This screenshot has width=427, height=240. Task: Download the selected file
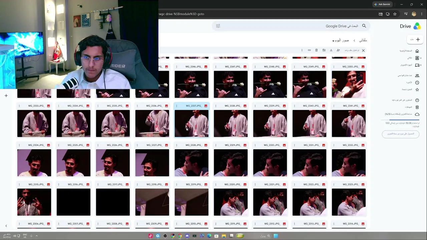coord(331,50)
